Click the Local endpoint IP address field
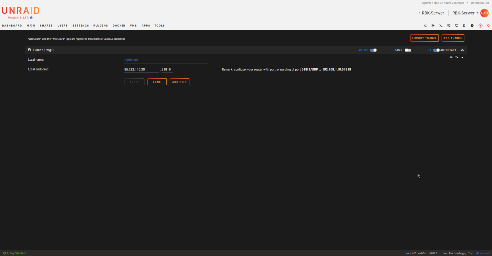492x256 pixels. coord(142,70)
